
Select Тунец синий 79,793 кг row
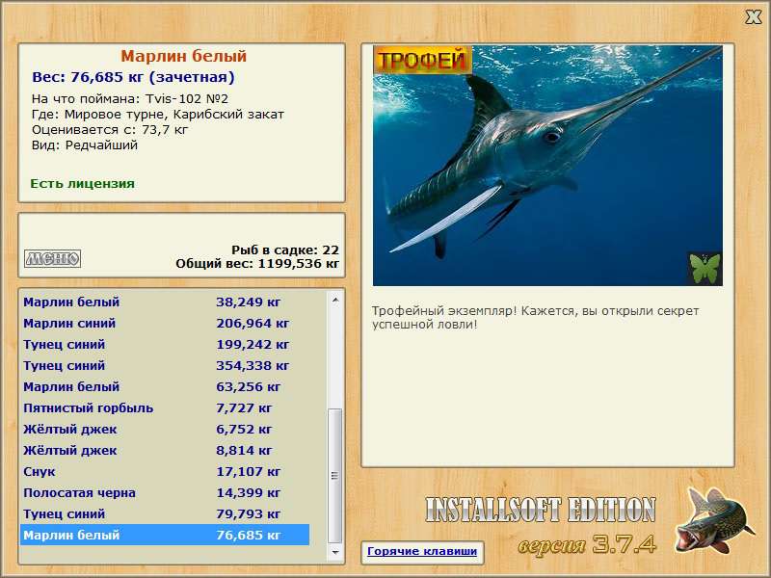coord(165,513)
